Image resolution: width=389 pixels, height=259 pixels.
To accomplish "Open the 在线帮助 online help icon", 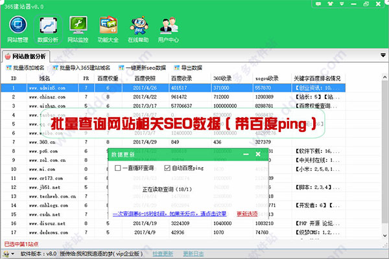I will point(137,26).
